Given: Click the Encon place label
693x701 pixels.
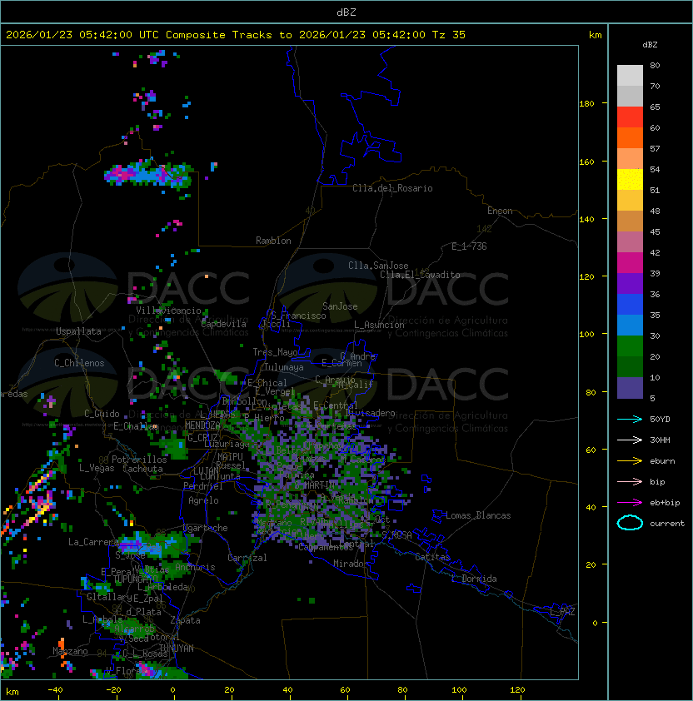Looking at the screenshot, I should (x=500, y=211).
